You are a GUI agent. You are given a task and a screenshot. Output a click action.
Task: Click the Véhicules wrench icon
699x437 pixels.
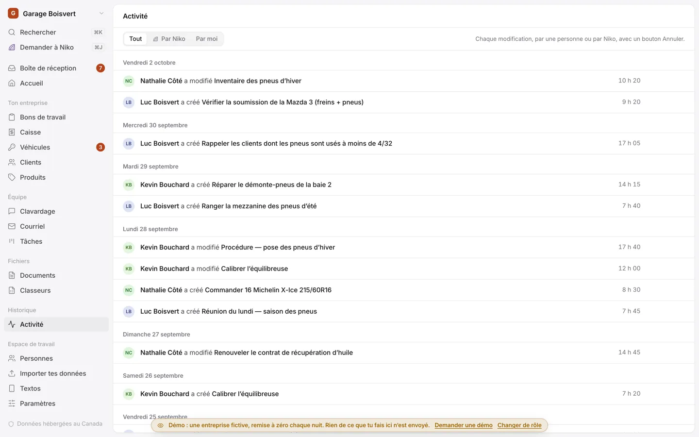12,147
